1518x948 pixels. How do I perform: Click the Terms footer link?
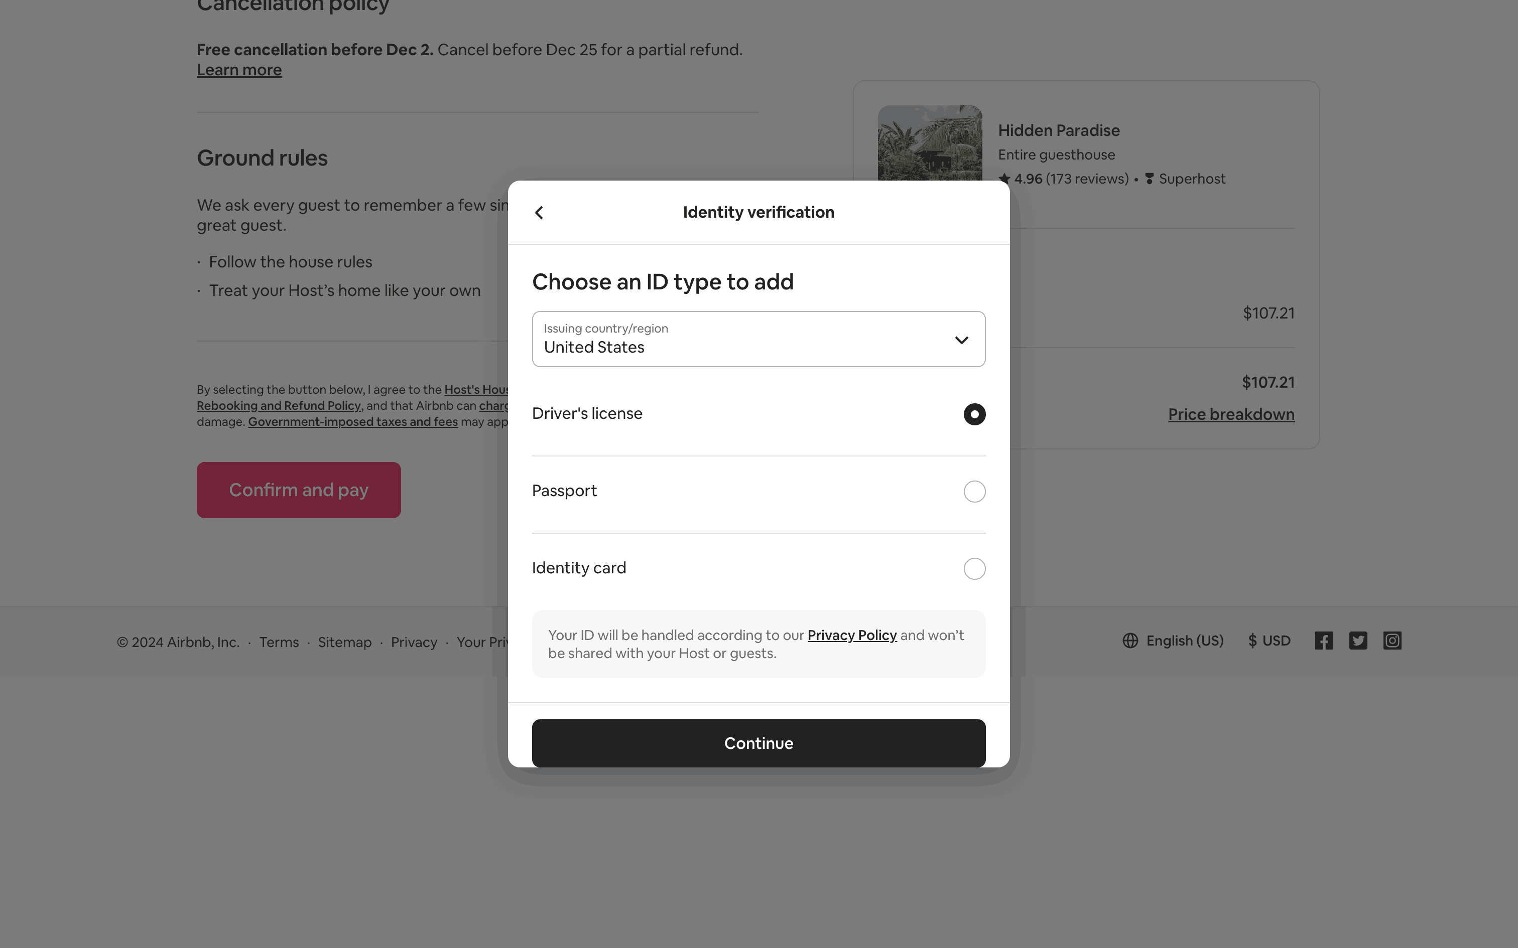point(279,642)
